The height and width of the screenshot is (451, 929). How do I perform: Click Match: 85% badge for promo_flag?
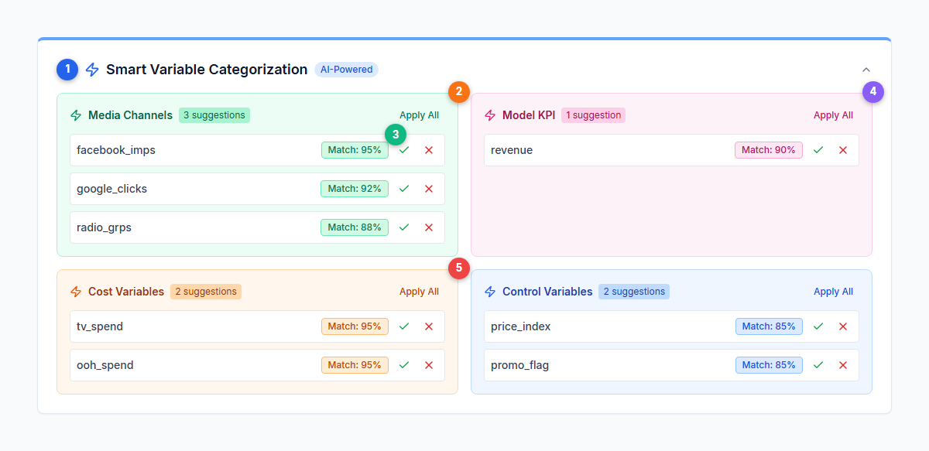[x=769, y=365]
